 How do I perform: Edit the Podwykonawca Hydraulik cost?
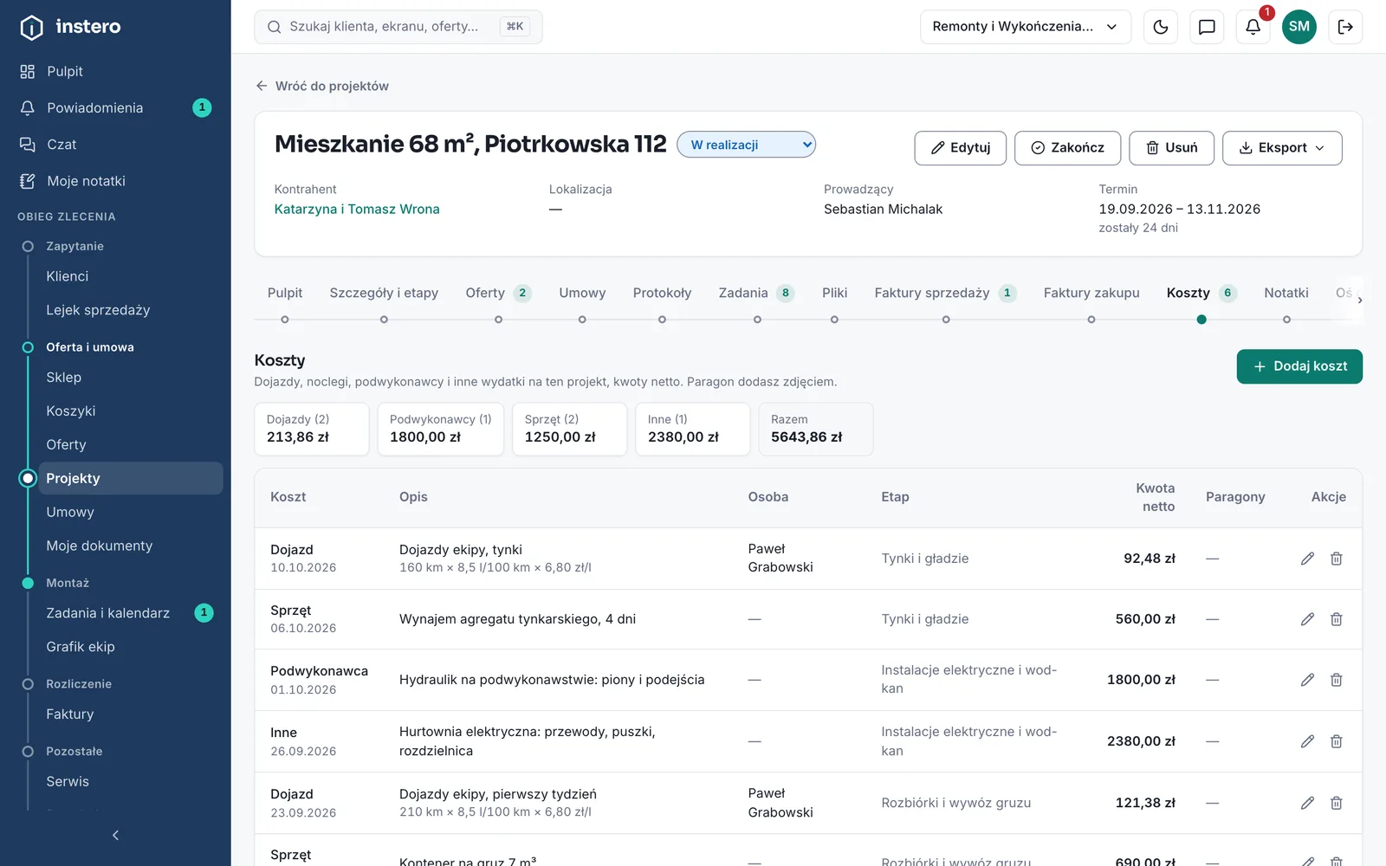coord(1307,680)
